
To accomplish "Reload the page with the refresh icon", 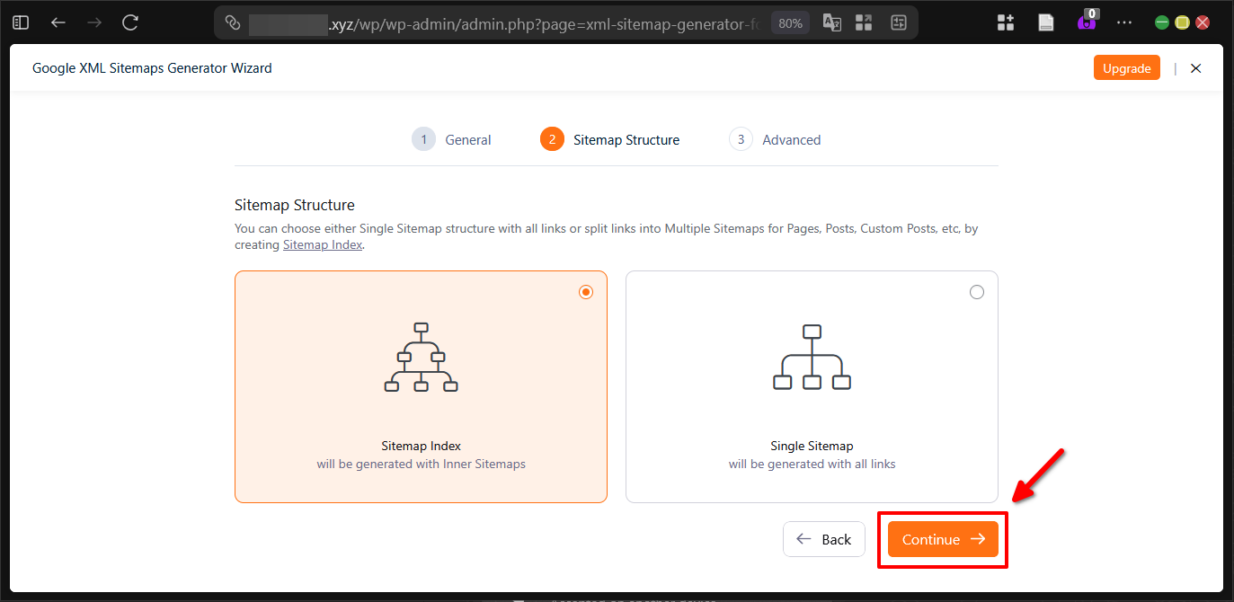I will click(x=130, y=22).
